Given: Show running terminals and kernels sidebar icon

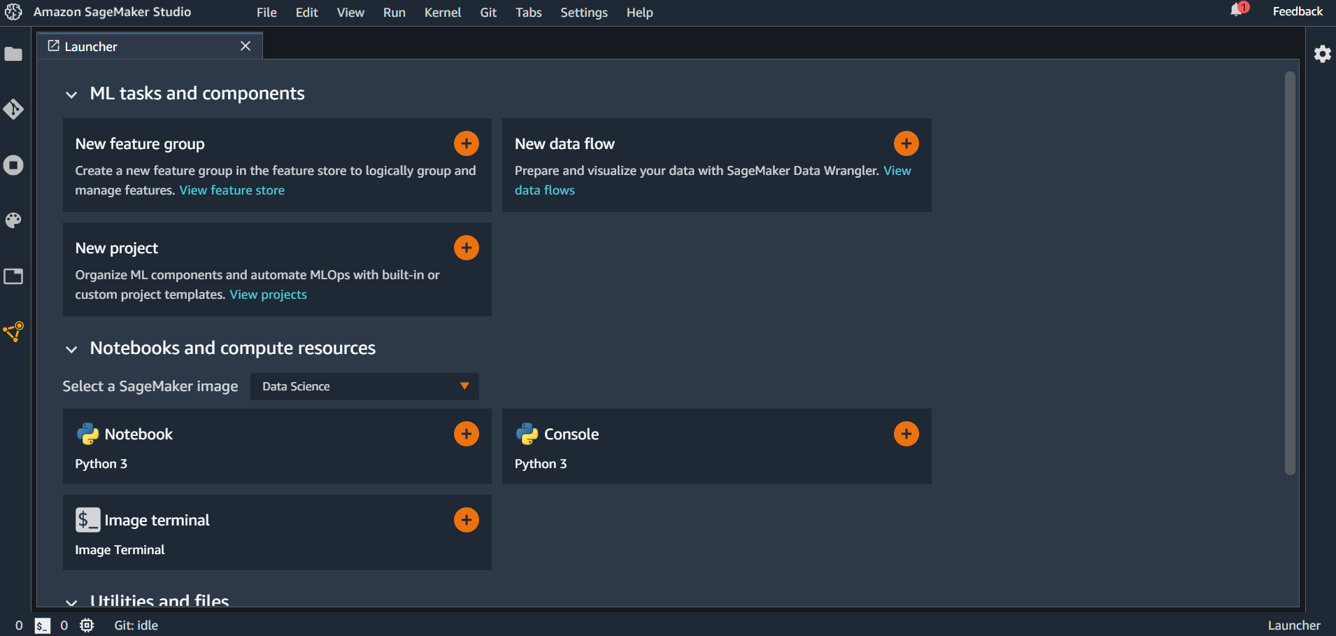Looking at the screenshot, I should click(13, 165).
